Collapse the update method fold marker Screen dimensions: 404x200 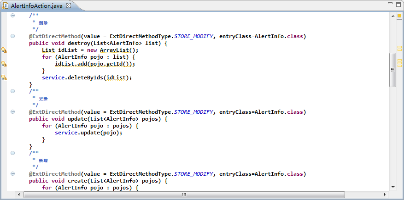(x=12, y=112)
